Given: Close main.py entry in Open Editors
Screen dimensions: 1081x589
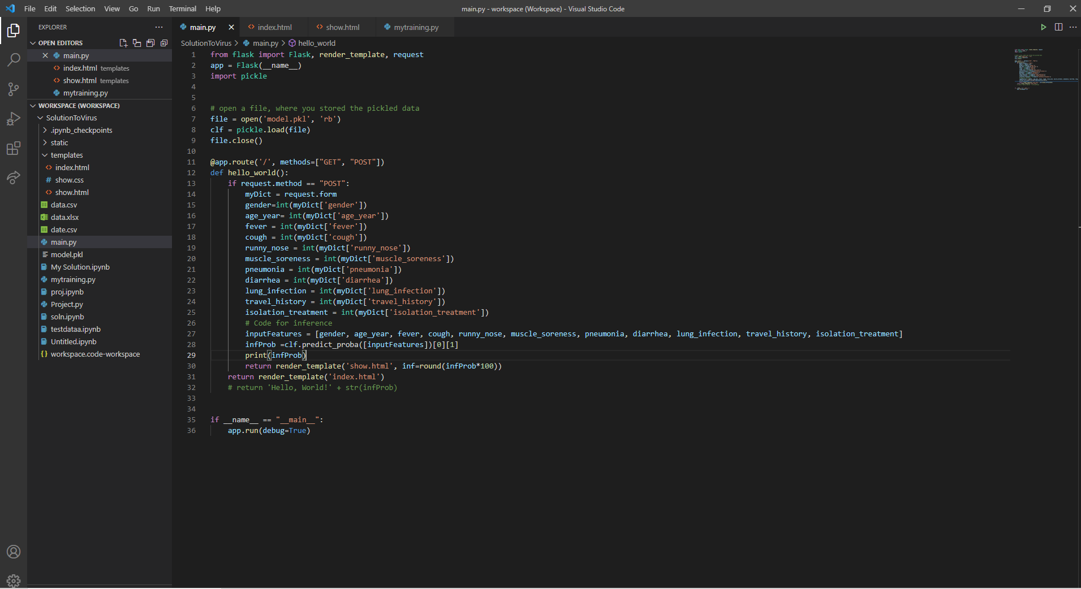Looking at the screenshot, I should tap(45, 55).
